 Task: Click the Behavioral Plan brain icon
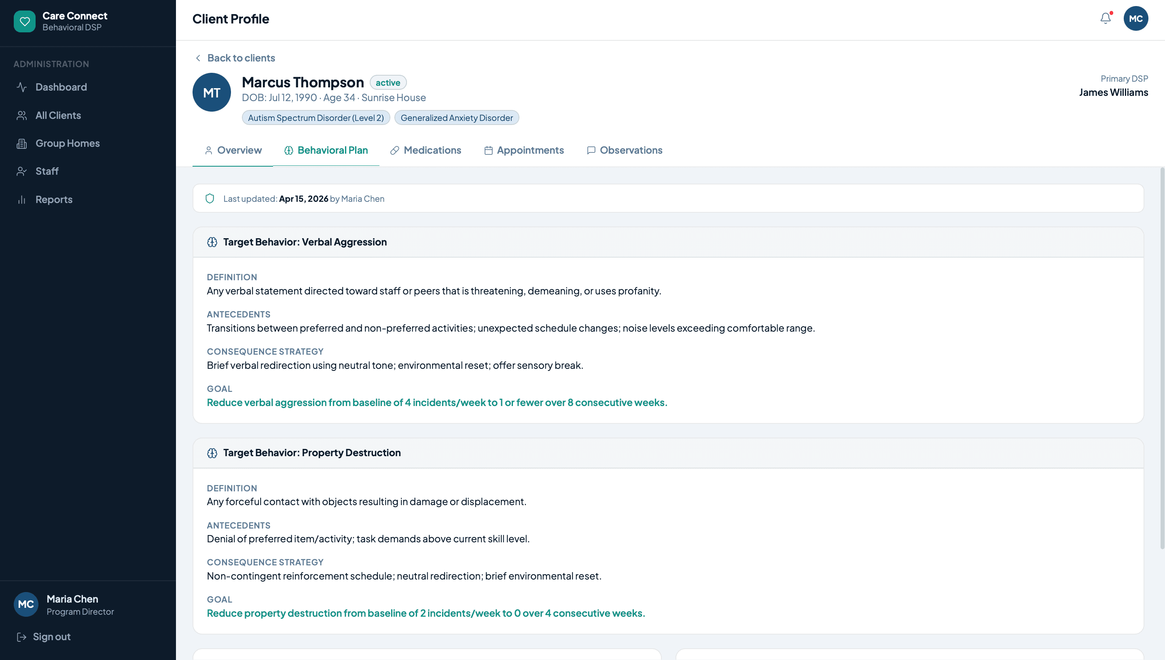(289, 150)
